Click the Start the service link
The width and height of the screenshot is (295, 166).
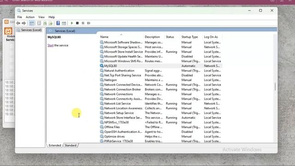point(50,45)
